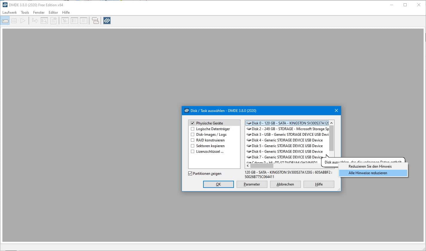Click the blue DMDE logo toolbar icon
This screenshot has height=251, width=426.
107,21
